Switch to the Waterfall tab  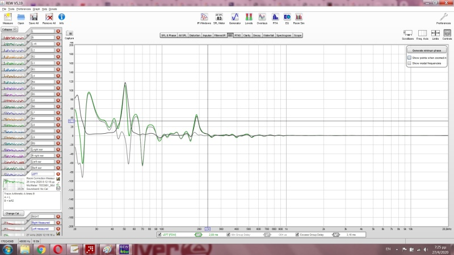click(268, 35)
